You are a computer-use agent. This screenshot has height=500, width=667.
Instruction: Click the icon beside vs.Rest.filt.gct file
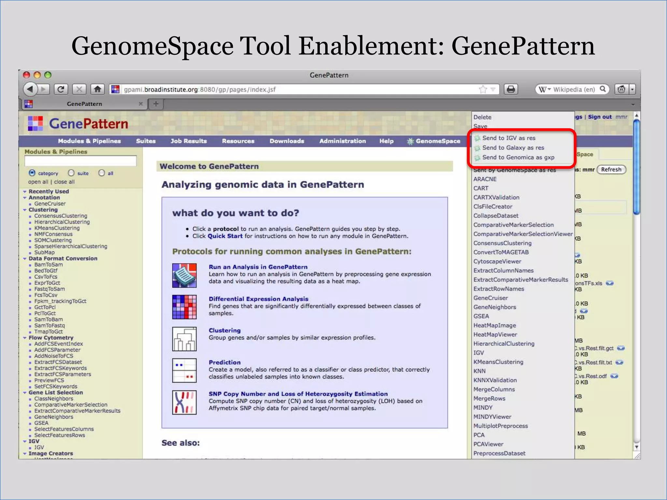coord(621,348)
